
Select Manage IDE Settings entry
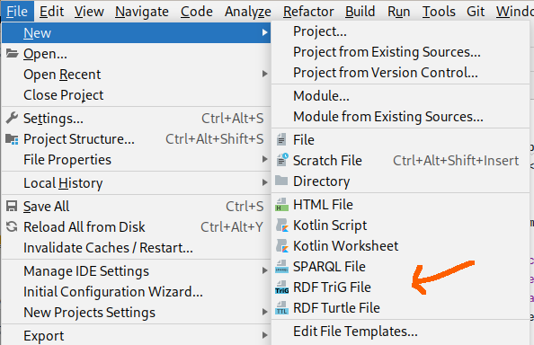[137, 271]
